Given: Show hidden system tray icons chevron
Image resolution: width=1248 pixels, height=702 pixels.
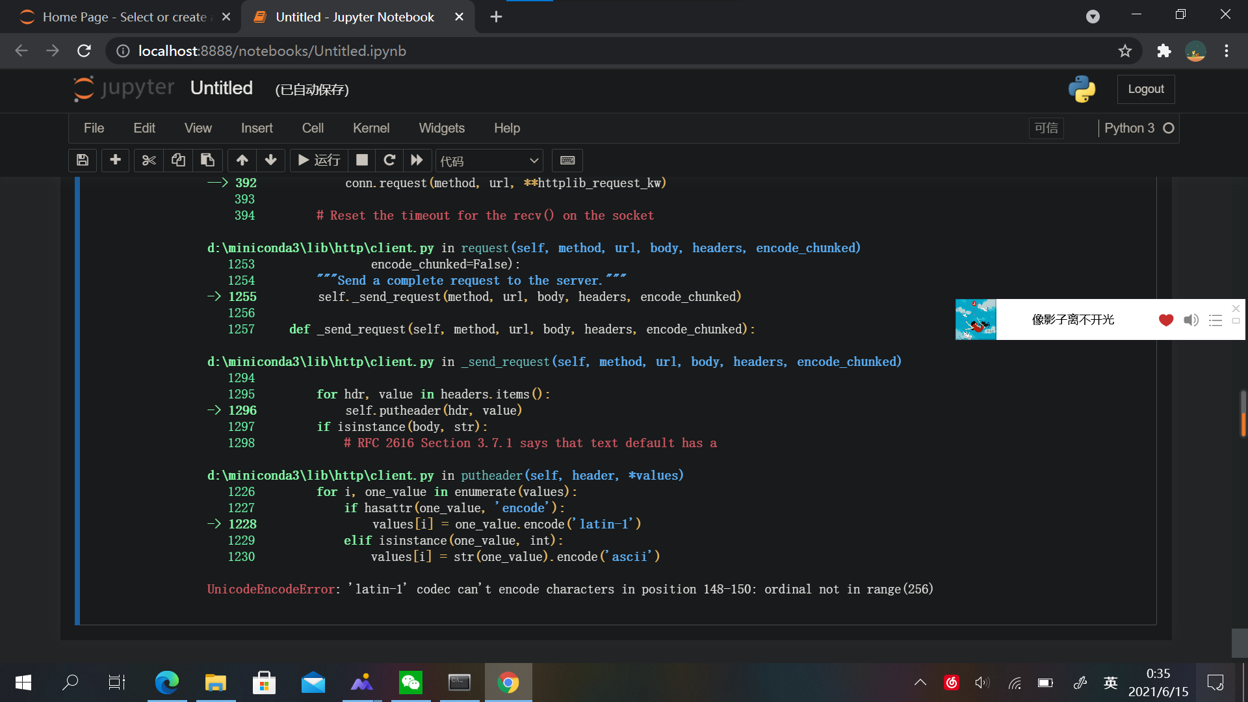Looking at the screenshot, I should (920, 682).
